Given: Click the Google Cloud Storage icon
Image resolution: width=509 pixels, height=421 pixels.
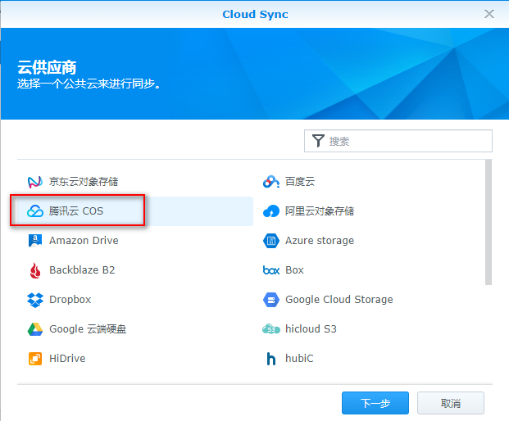Looking at the screenshot, I should pos(270,300).
